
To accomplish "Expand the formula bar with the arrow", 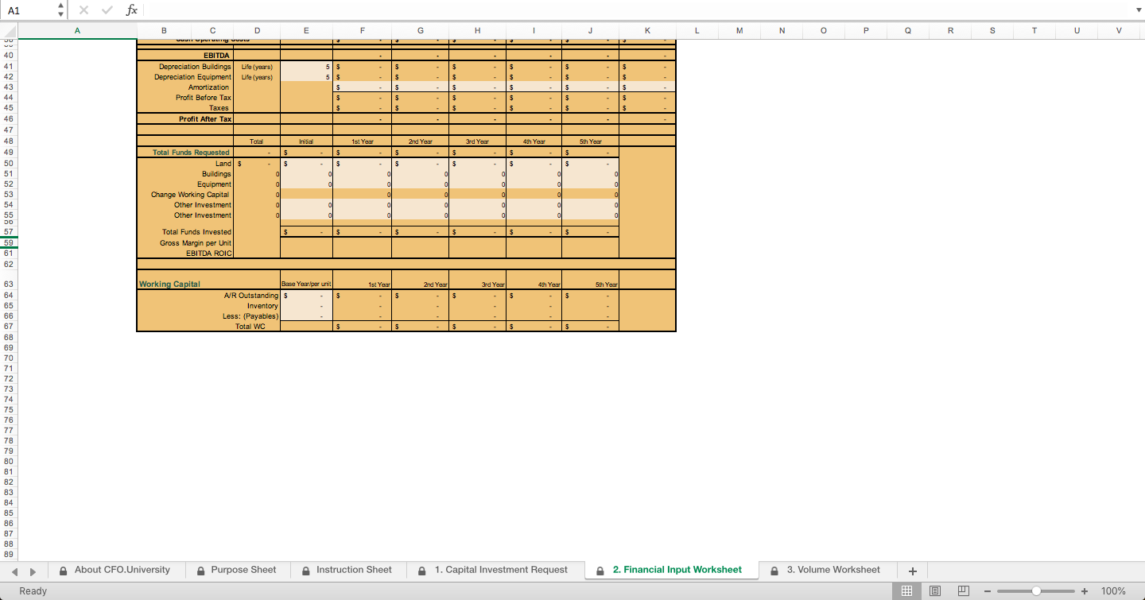I will tap(1138, 10).
